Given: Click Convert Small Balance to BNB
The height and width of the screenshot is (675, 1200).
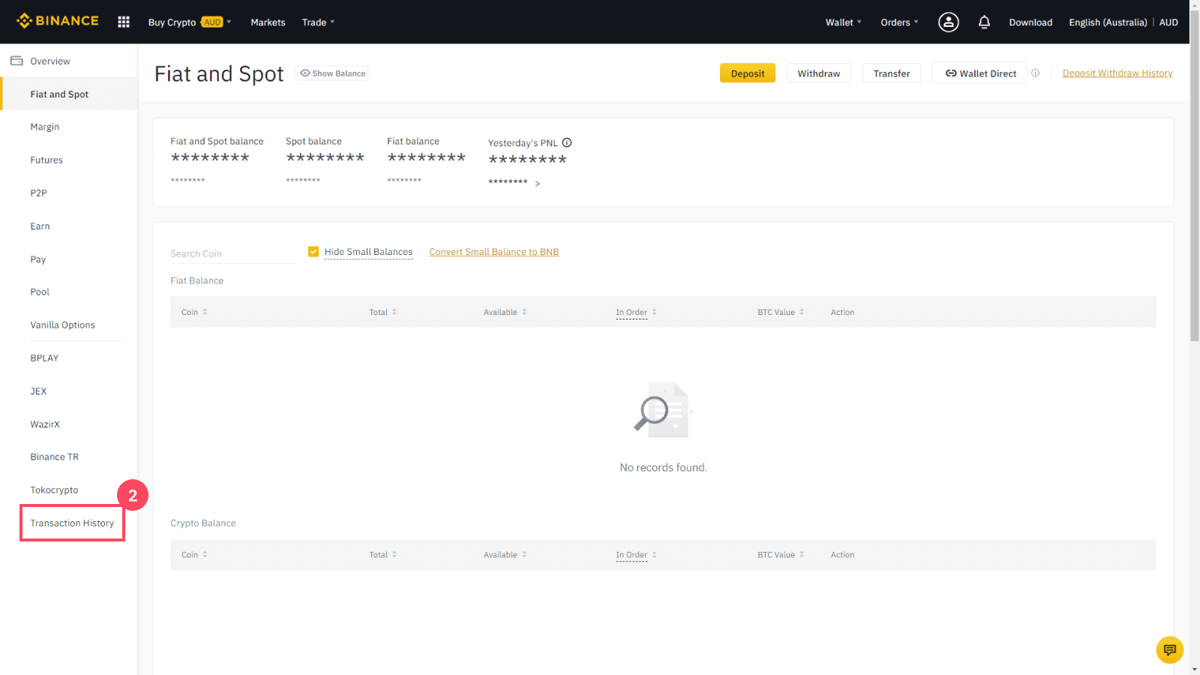Looking at the screenshot, I should (493, 252).
